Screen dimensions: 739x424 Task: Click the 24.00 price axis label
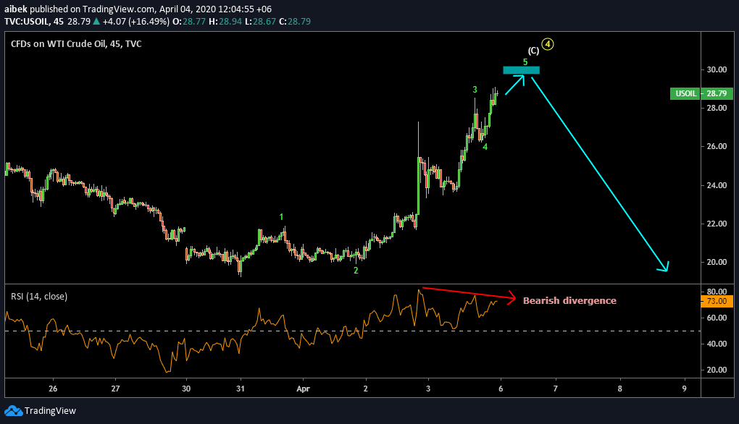(x=717, y=185)
